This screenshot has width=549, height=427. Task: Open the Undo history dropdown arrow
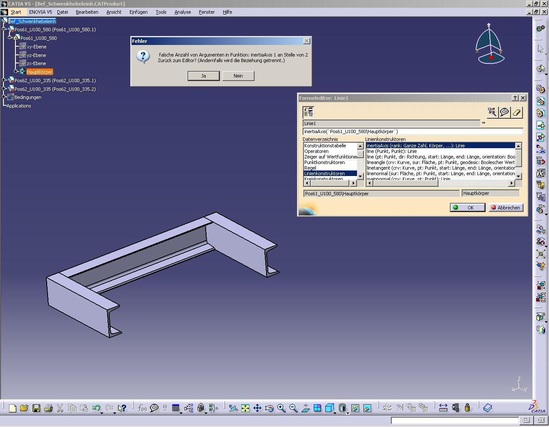point(102,413)
